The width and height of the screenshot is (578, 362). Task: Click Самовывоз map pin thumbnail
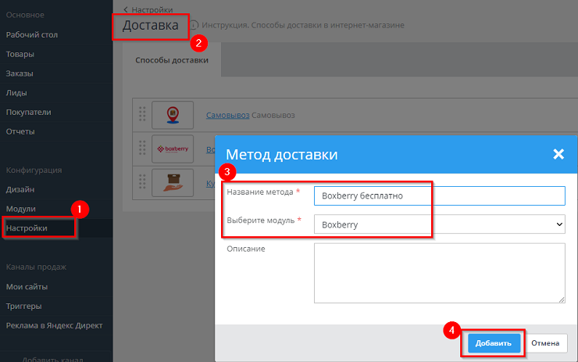pyautogui.click(x=173, y=115)
